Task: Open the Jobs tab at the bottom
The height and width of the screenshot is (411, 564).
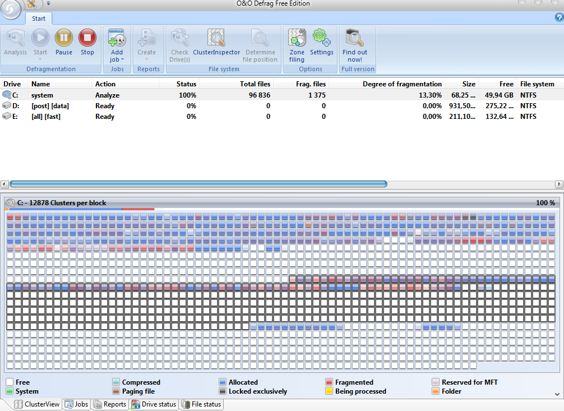Action: tap(76, 404)
